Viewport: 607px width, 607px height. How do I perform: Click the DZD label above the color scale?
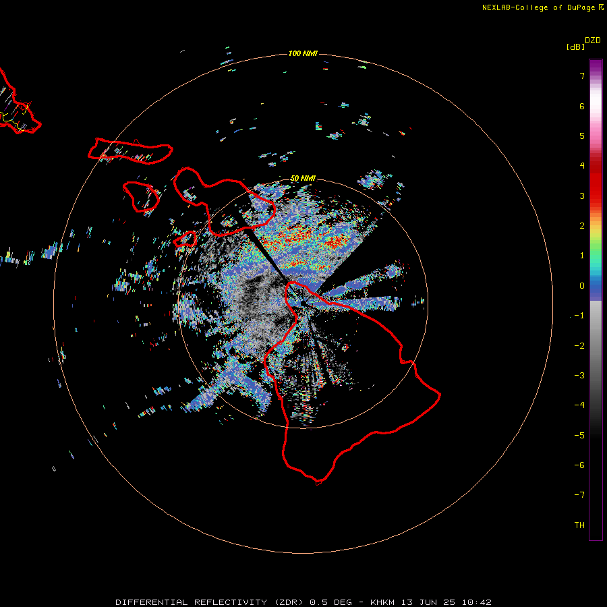pyautogui.click(x=593, y=40)
